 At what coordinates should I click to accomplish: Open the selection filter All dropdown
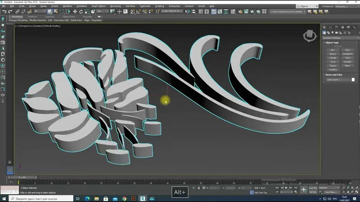[x=40, y=11]
